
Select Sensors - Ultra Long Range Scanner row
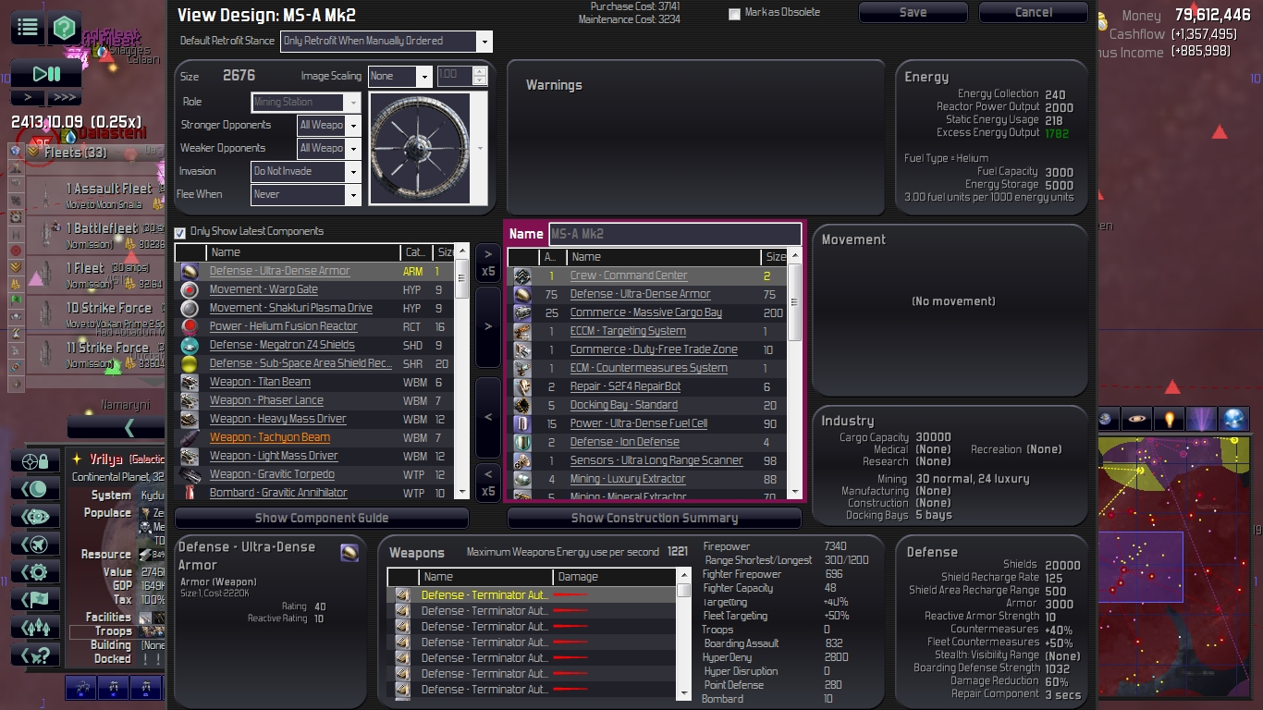[x=647, y=460]
